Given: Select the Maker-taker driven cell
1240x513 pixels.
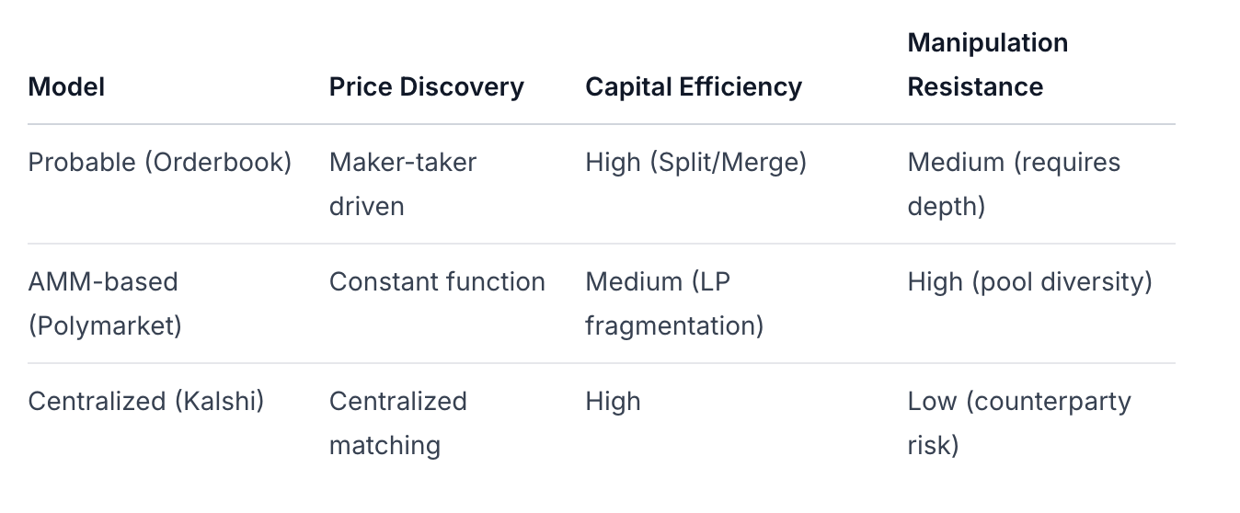Looking at the screenshot, I should point(403,184).
